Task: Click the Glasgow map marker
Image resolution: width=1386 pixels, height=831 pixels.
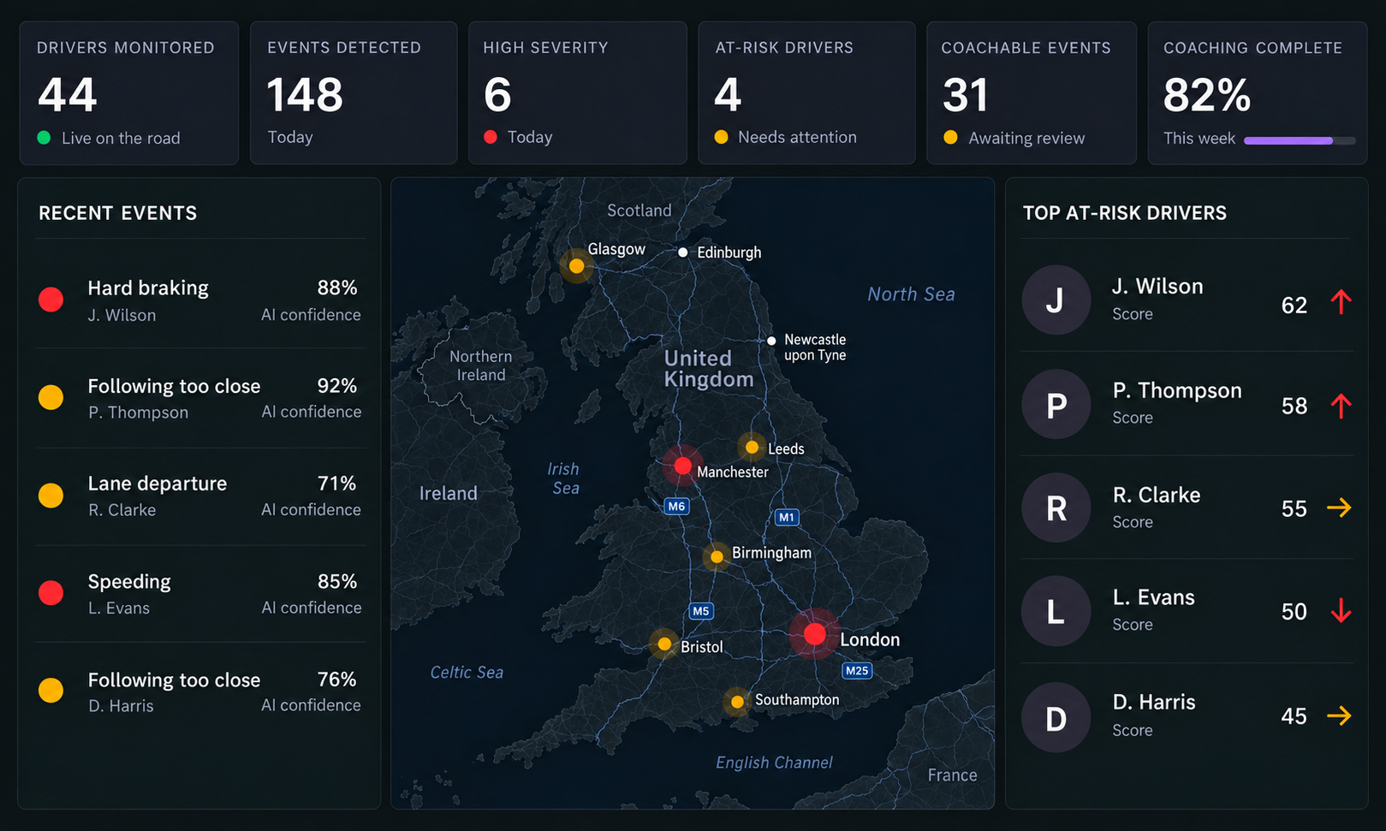Action: [x=576, y=266]
